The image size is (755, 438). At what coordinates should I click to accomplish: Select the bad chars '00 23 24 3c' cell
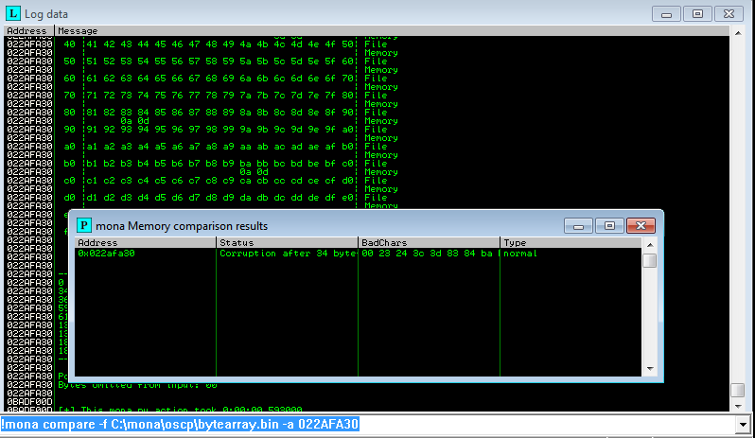[x=429, y=254]
